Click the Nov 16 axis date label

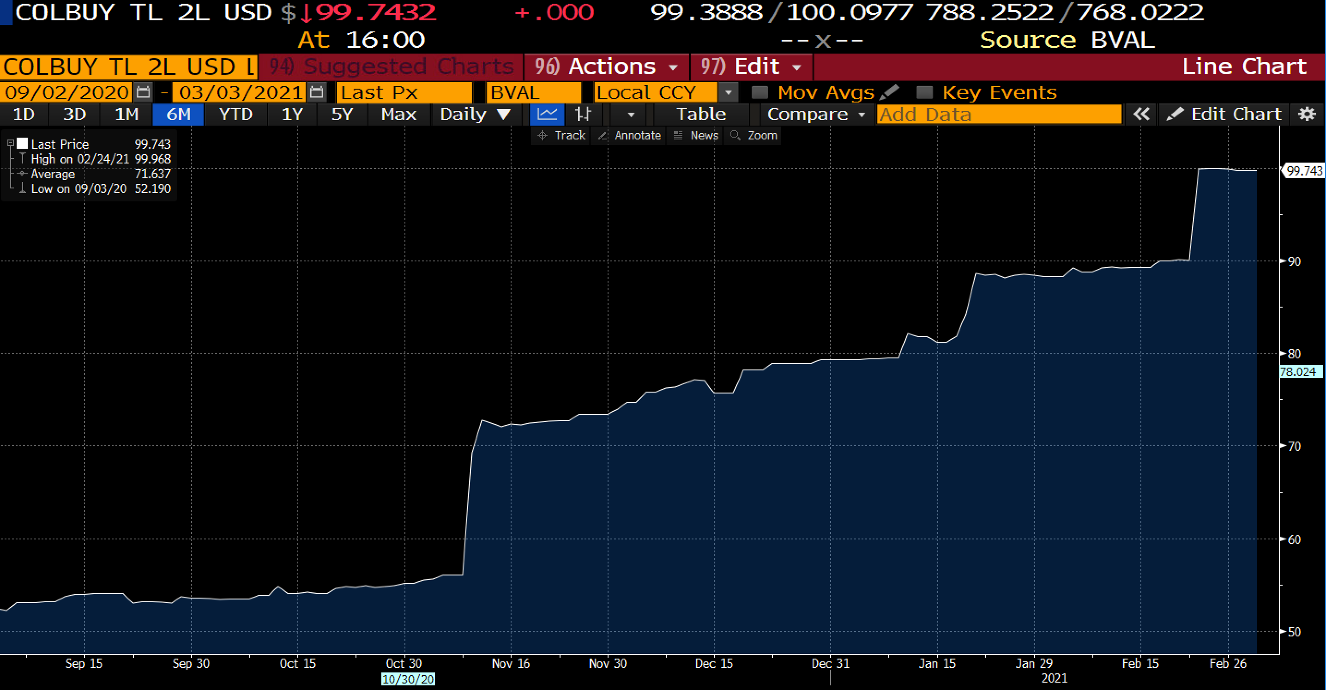point(511,663)
